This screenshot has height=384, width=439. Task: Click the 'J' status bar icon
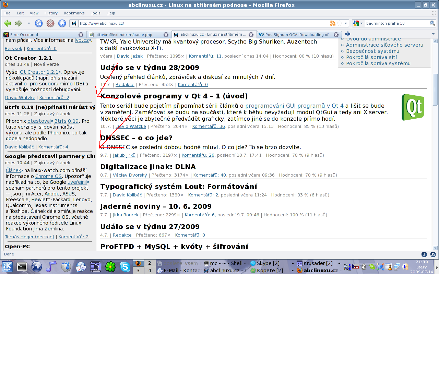tap(424, 254)
